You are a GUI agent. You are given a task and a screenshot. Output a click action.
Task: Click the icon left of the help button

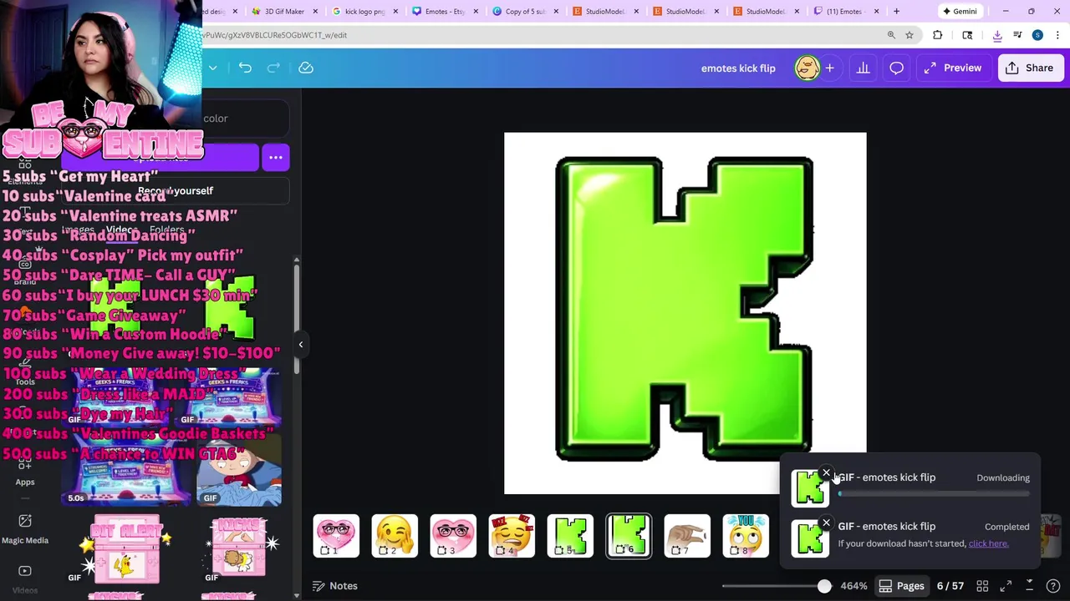click(x=1029, y=586)
